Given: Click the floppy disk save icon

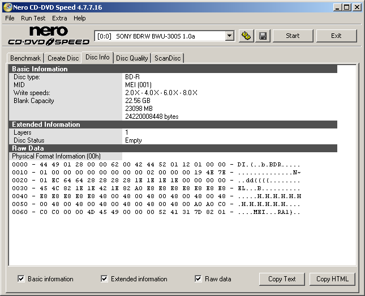Looking at the screenshot, I should 263,36.
